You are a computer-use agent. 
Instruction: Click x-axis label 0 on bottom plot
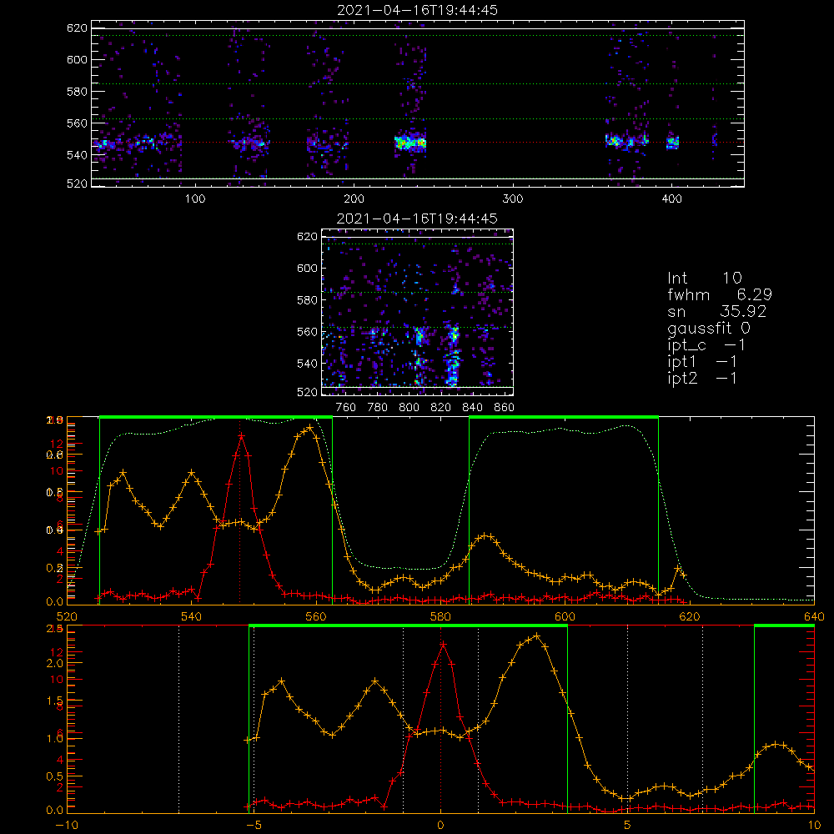440,825
